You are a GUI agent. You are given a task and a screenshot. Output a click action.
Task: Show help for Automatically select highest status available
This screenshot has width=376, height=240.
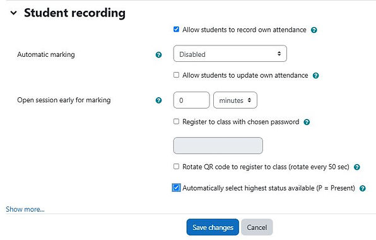pos(363,188)
